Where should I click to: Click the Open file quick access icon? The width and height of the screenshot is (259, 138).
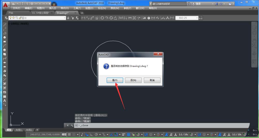pos(18,4)
